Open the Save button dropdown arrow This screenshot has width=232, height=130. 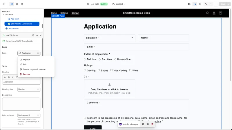(x=229, y=4)
